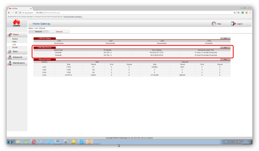Click LAN1 sent bytes value 11570
This screenshot has width=259, height=151.
coord(68,67)
